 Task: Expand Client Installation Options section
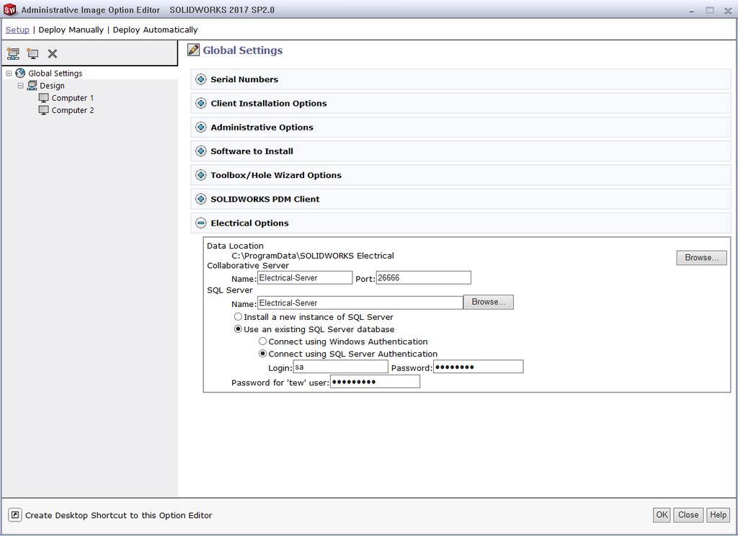click(x=201, y=104)
